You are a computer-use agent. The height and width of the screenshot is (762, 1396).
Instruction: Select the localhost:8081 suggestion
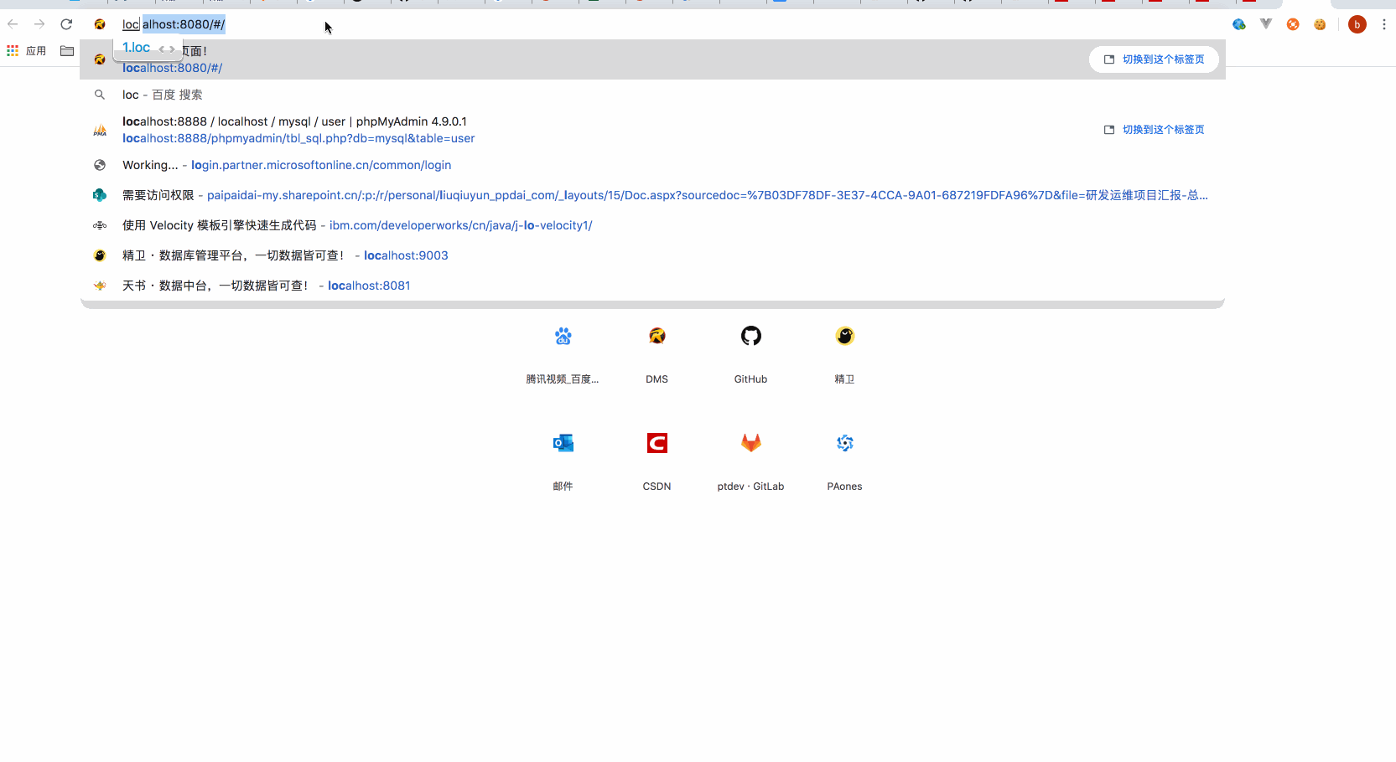pos(652,286)
